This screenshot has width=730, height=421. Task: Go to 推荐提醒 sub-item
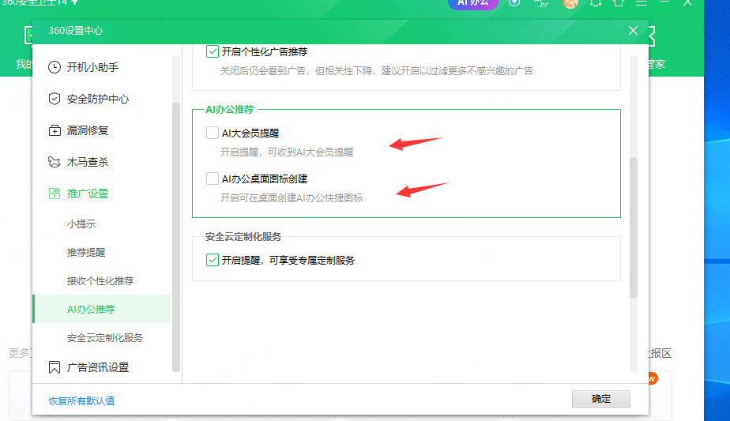[x=86, y=253]
